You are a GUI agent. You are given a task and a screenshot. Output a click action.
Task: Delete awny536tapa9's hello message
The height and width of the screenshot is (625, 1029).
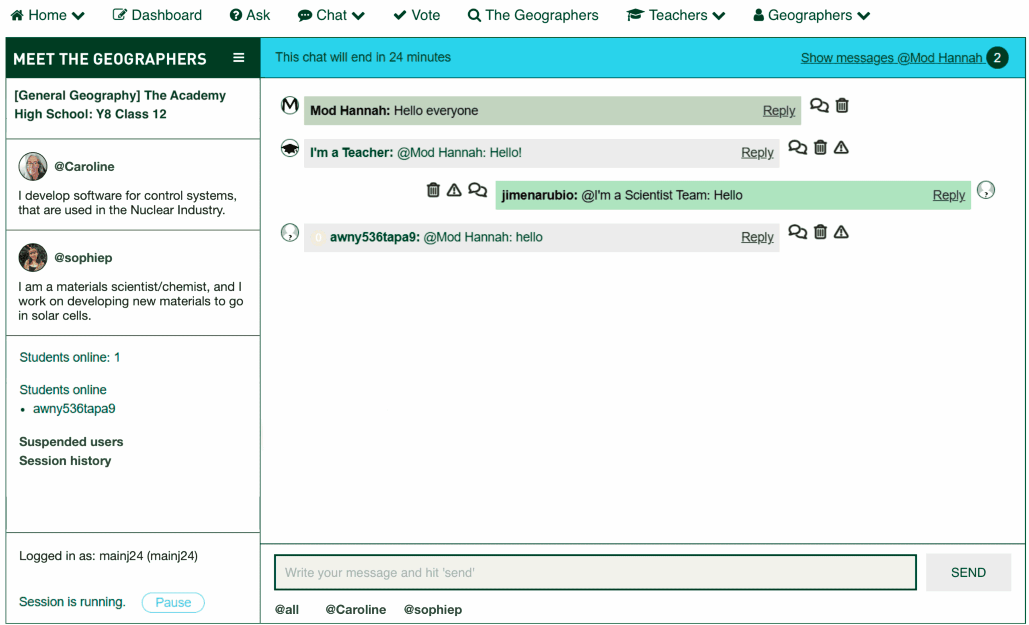tap(820, 232)
